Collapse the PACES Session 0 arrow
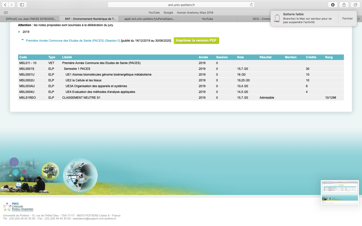Viewport: 362px width, 226px height. pyautogui.click(x=23, y=40)
